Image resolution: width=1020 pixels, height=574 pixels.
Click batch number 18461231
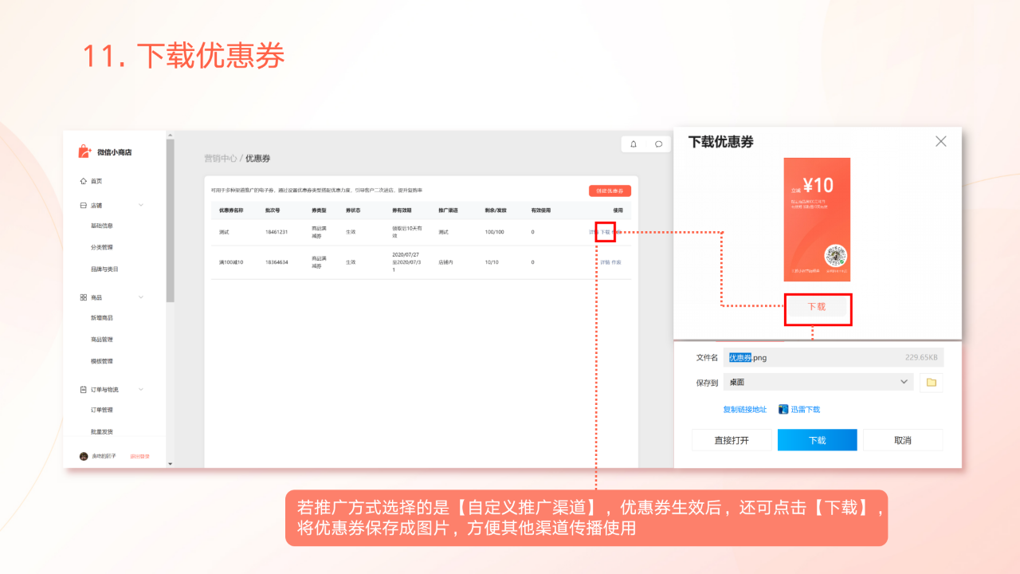pos(277,232)
